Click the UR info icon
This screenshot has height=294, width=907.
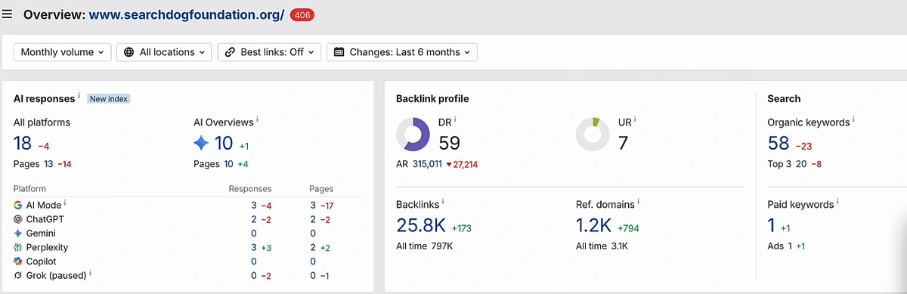click(635, 119)
